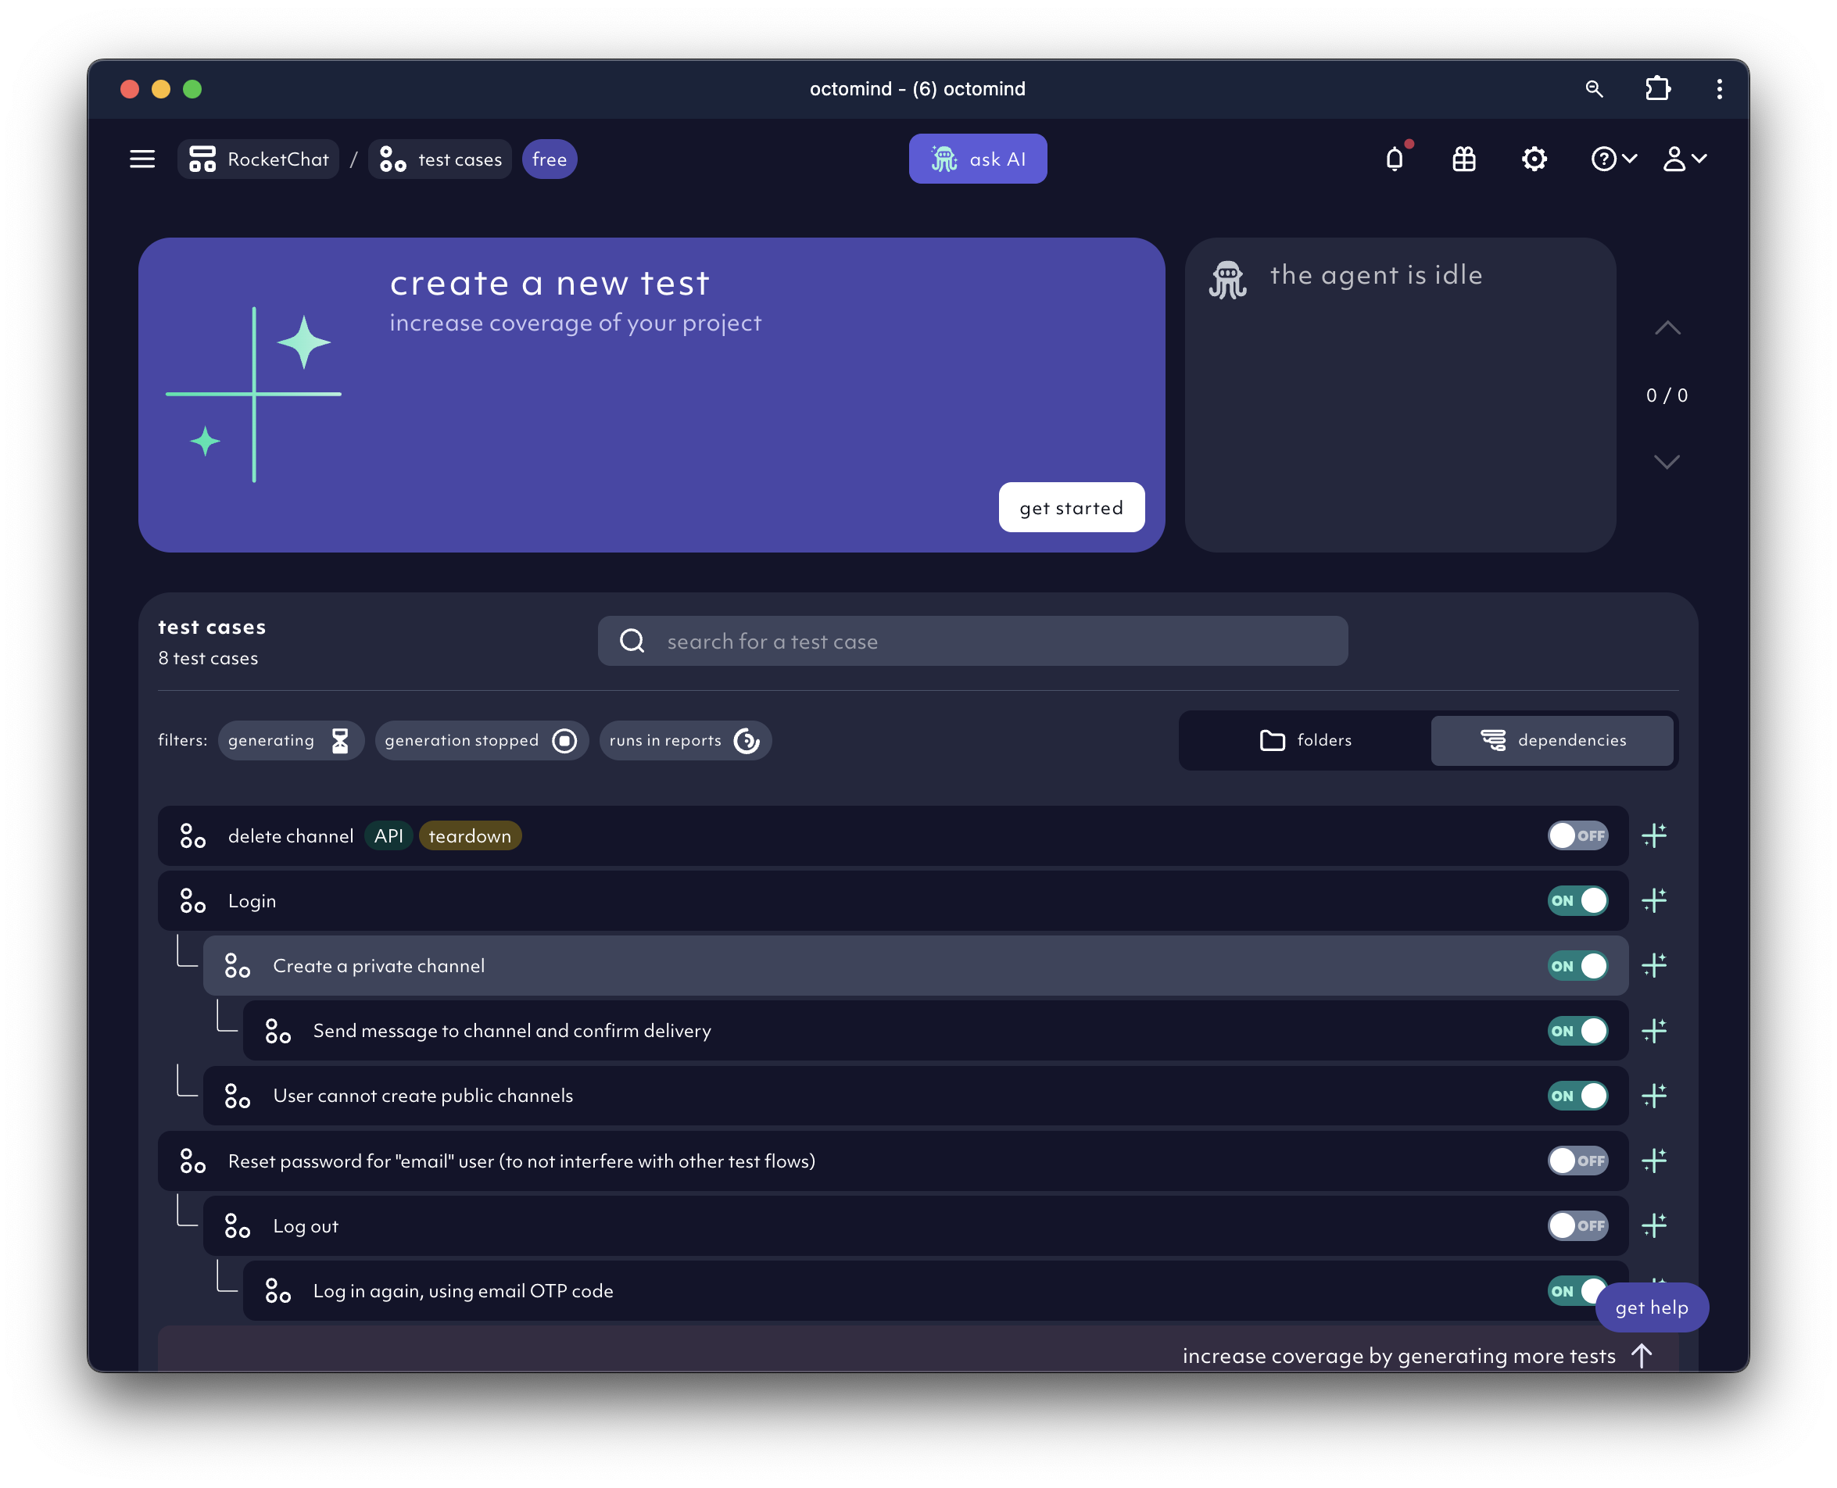Click the free plan badge
Image resolution: width=1837 pixels, height=1488 pixels.
(x=550, y=159)
